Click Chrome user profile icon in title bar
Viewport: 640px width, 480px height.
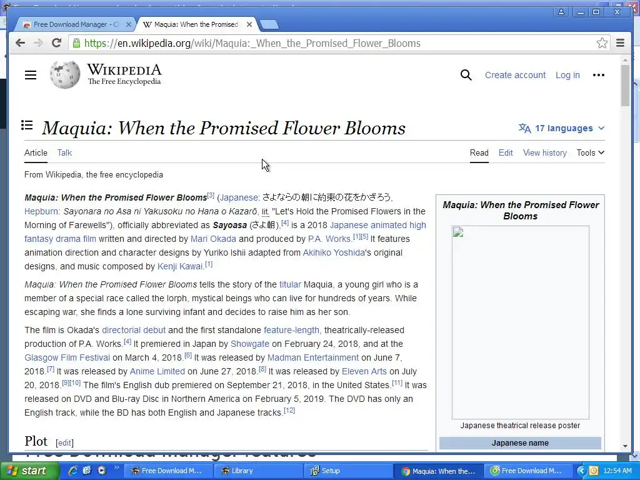561,12
